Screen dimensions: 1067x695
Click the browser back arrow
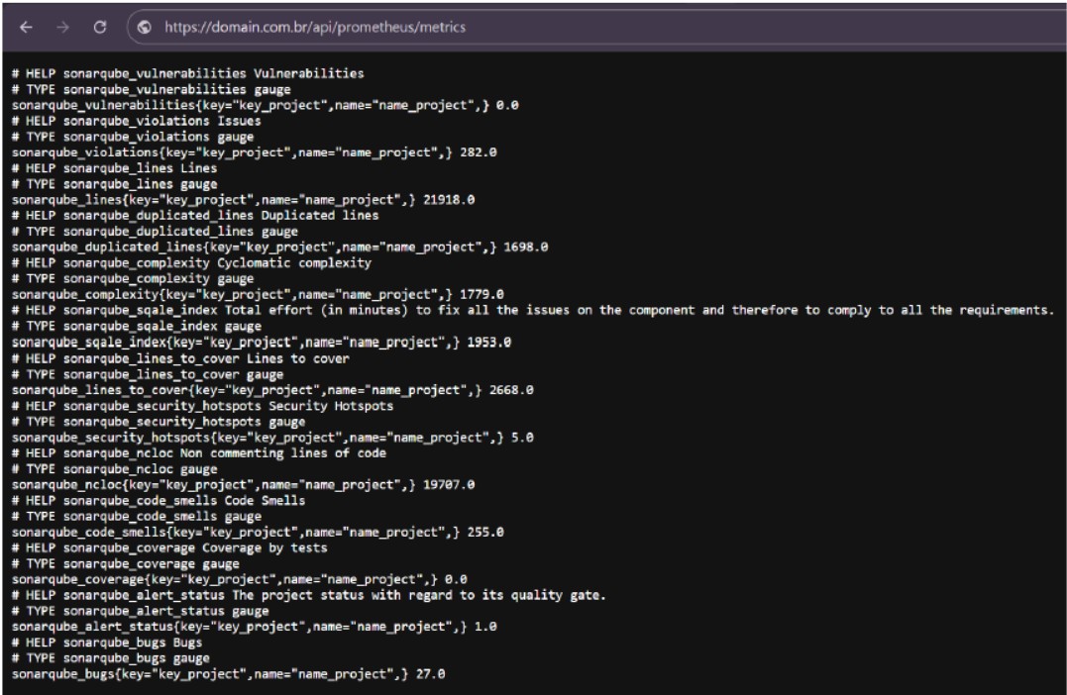click(x=26, y=28)
